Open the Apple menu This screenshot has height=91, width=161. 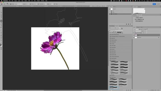tap(2, 1)
